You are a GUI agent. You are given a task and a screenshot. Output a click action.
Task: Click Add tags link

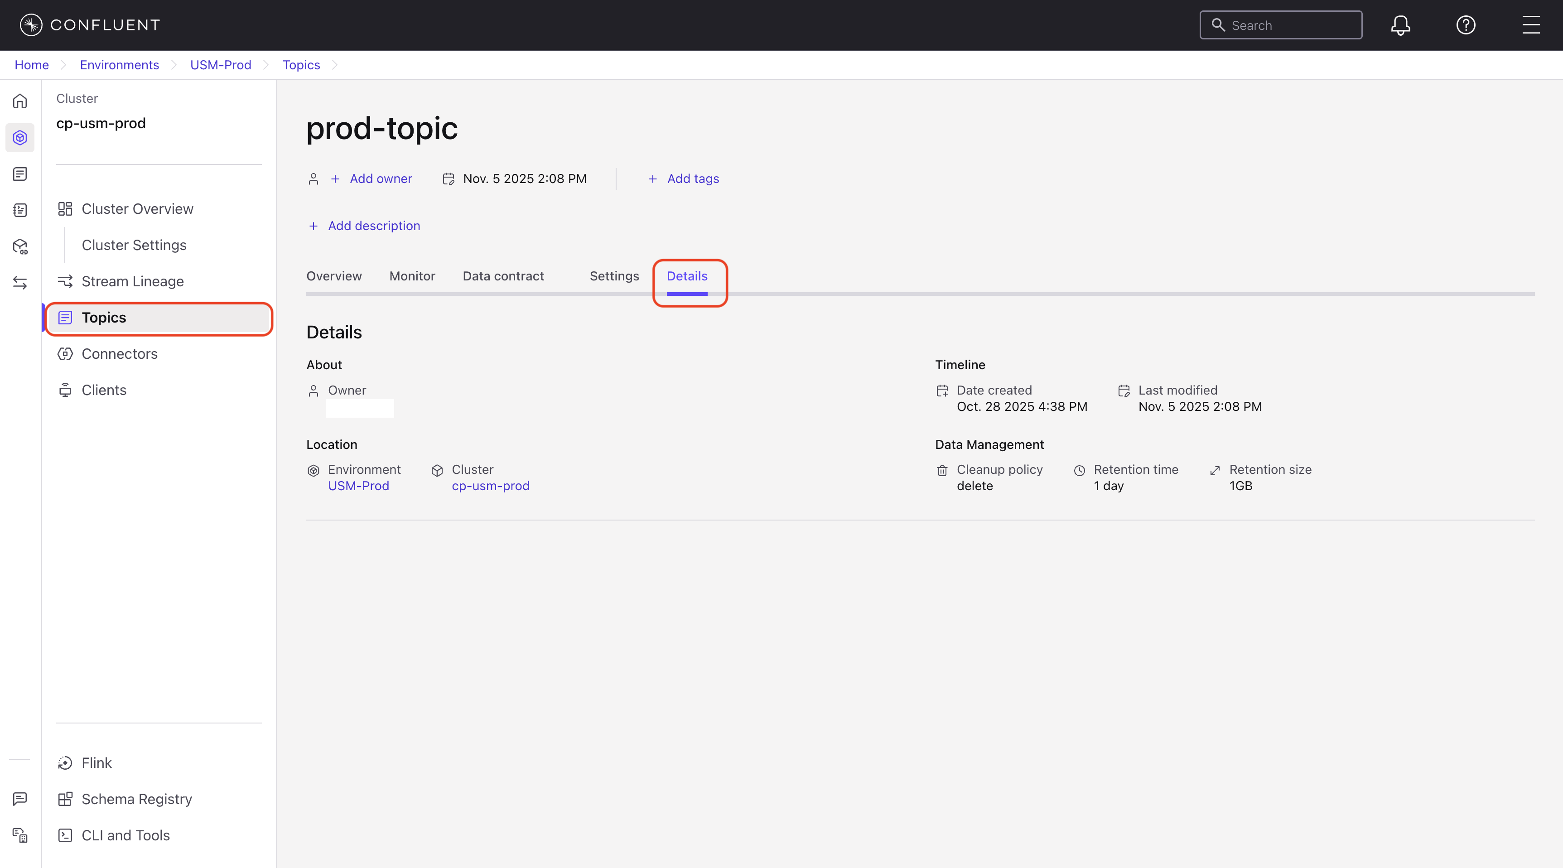[x=692, y=178]
